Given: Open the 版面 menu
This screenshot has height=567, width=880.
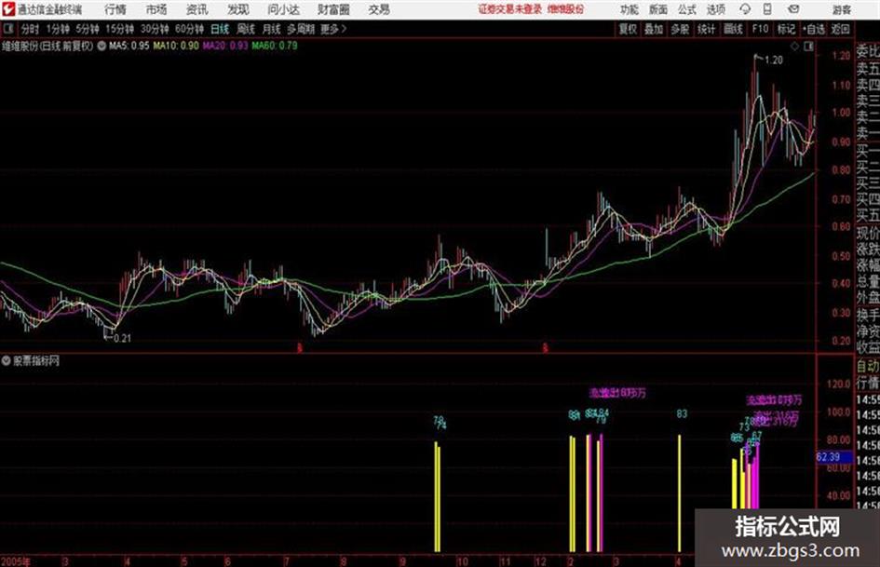Looking at the screenshot, I should coord(658,9).
